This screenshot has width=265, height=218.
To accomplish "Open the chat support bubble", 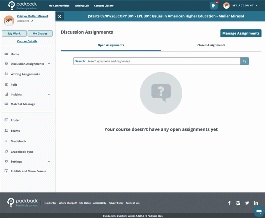I will [259, 211].
